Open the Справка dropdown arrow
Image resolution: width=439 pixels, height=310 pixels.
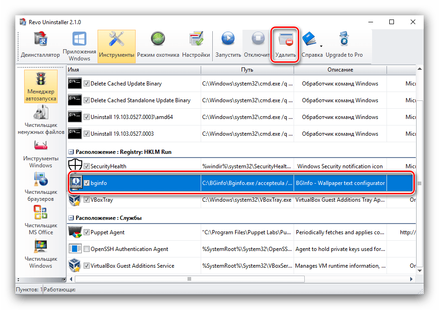[321, 46]
